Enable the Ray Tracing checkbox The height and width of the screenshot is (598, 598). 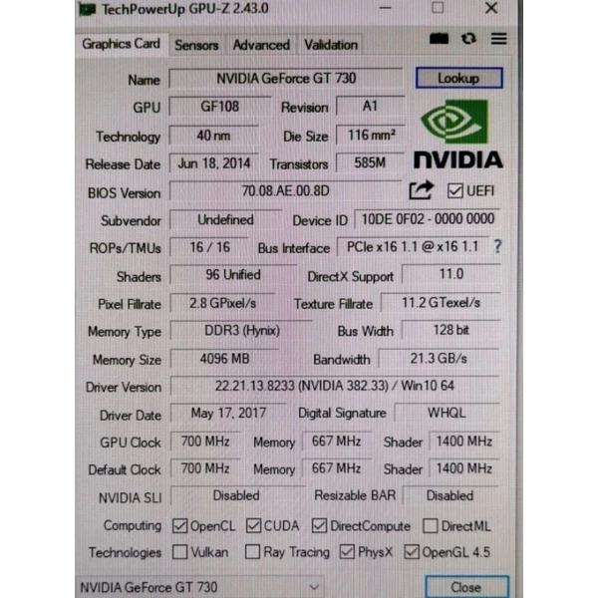point(252,551)
